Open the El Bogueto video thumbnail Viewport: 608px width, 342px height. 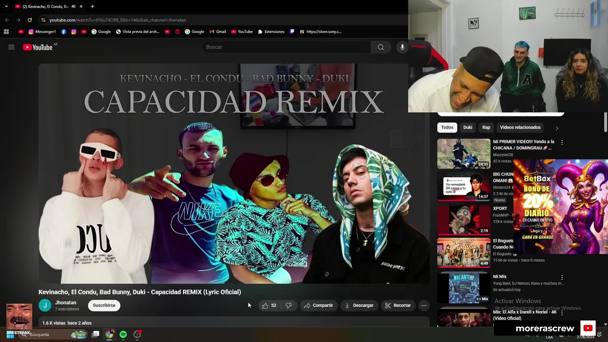pos(464,253)
